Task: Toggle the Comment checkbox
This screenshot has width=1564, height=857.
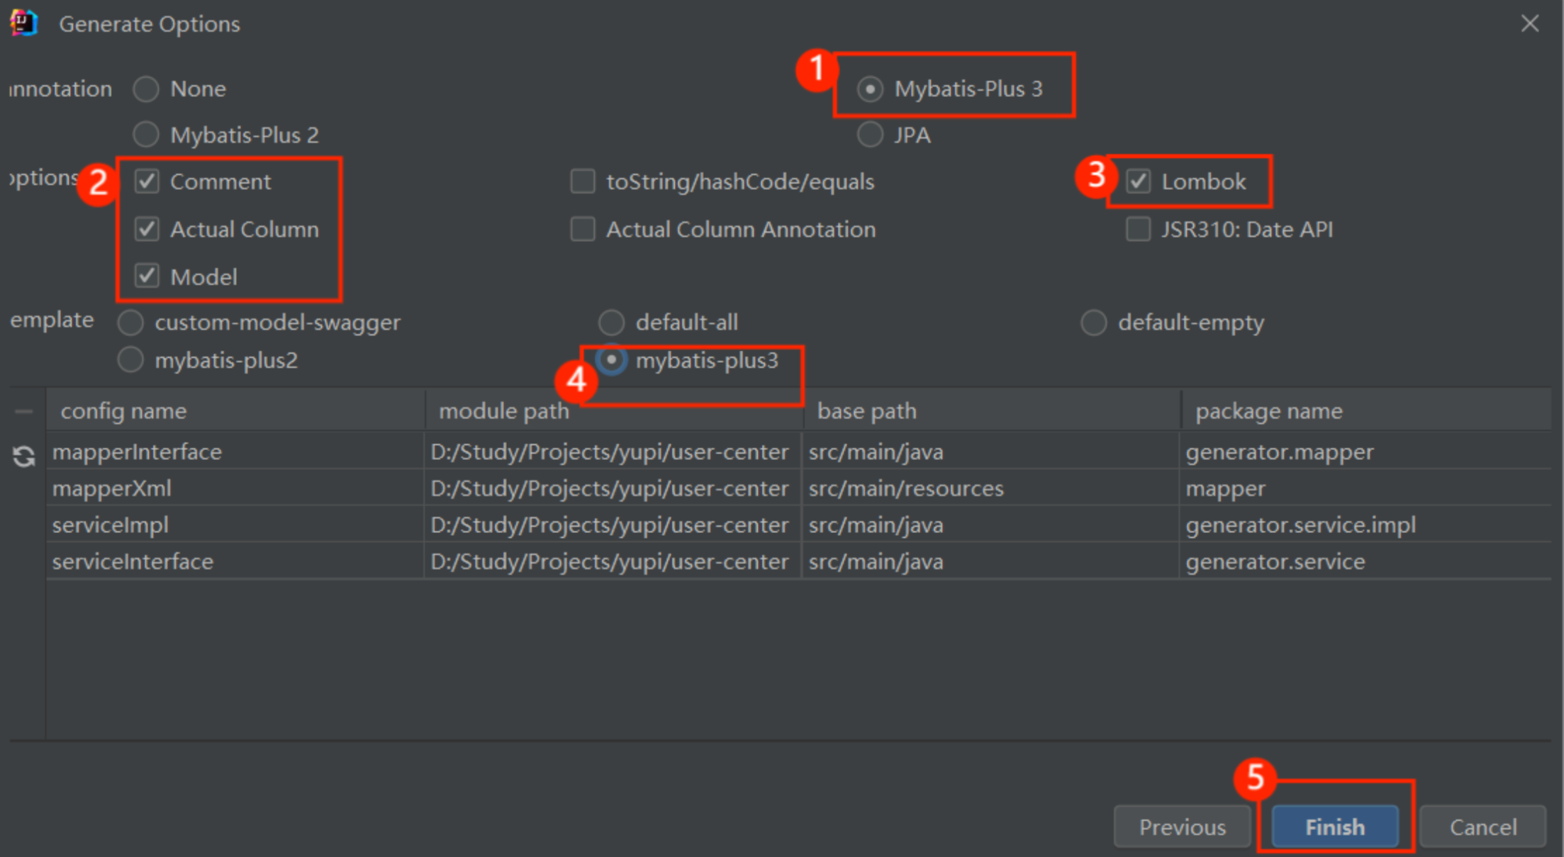Action: [x=147, y=181]
